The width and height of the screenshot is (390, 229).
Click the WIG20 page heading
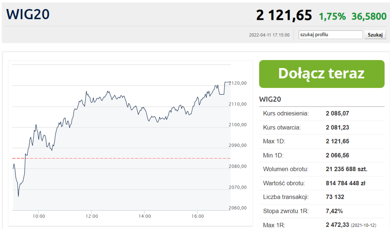(x=28, y=14)
